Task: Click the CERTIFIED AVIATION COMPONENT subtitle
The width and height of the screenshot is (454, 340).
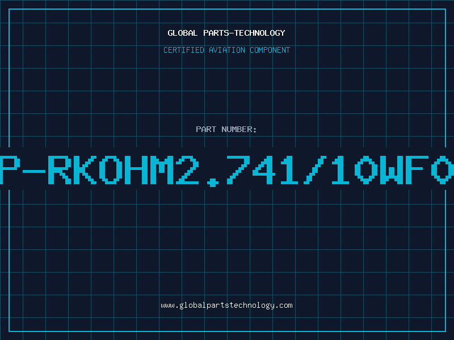Action: [x=226, y=50]
